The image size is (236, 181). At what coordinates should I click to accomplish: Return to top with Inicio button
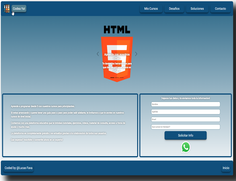226,168
